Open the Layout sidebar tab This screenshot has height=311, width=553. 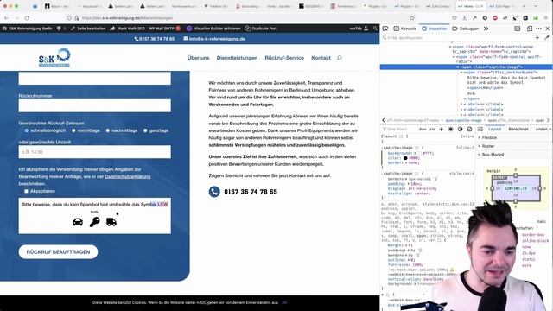point(494,129)
